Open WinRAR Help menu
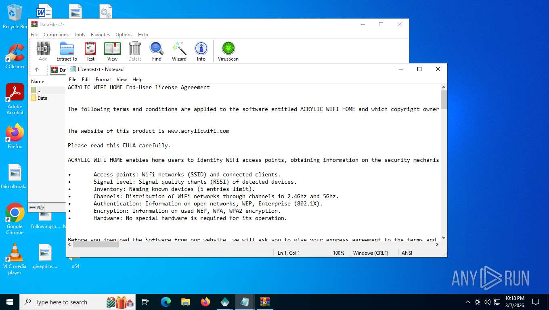Screen dimensions: 549x310 pos(143,35)
